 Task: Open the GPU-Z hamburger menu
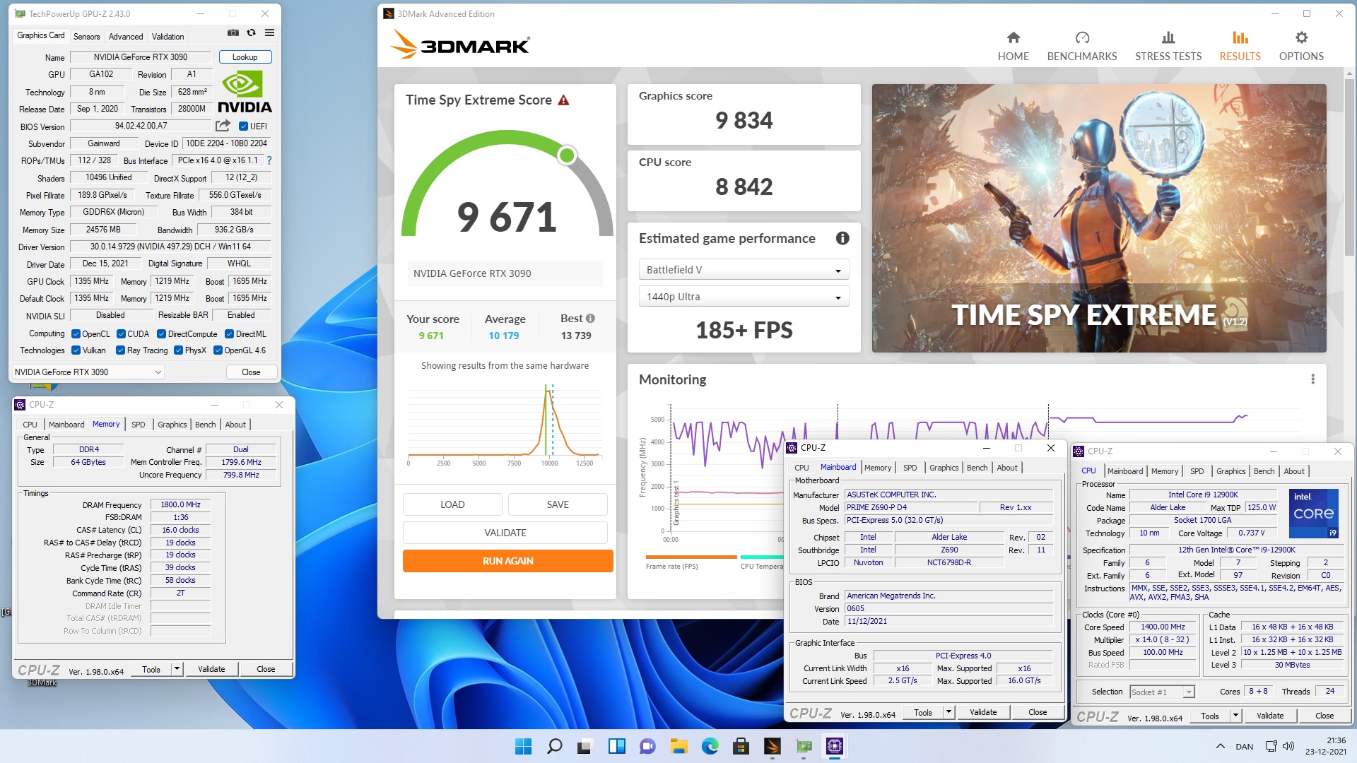pos(269,33)
